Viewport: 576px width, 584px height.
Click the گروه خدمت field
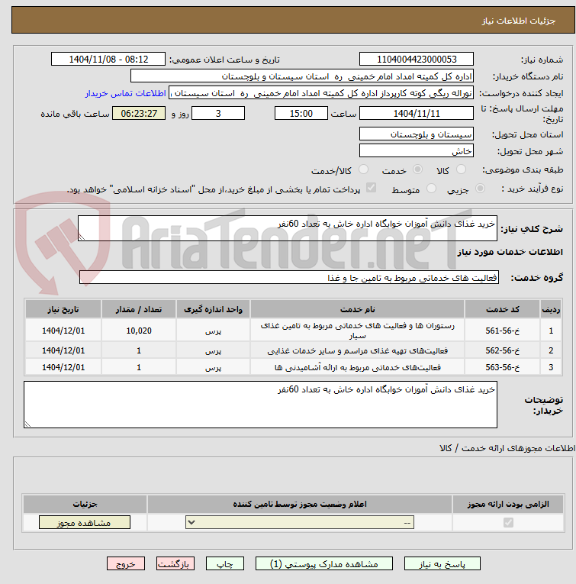(x=289, y=277)
